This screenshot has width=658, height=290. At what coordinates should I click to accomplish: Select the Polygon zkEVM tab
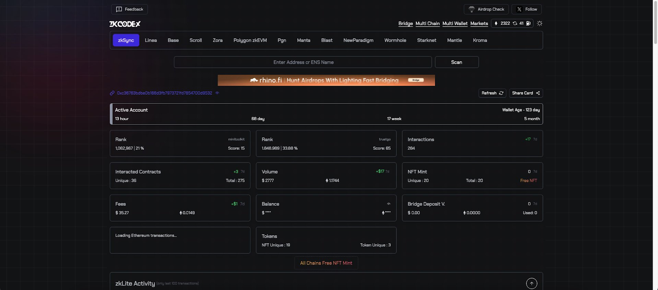click(x=250, y=40)
